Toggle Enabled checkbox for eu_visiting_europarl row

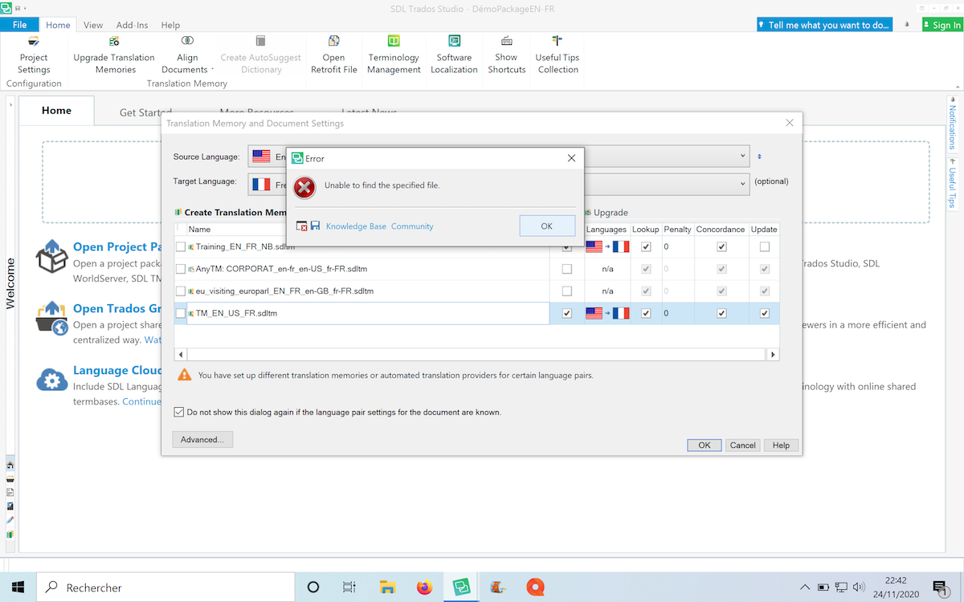pos(567,291)
